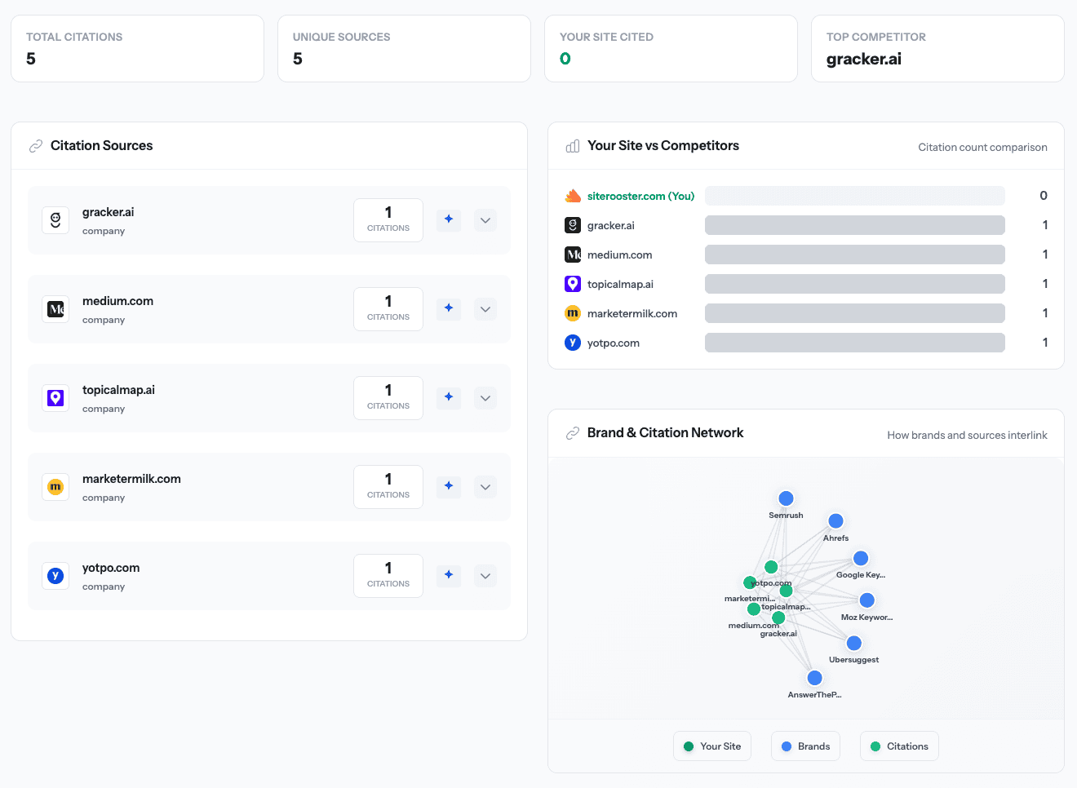
Task: Click the gracker.ai label in the competitors list
Action: 611,225
